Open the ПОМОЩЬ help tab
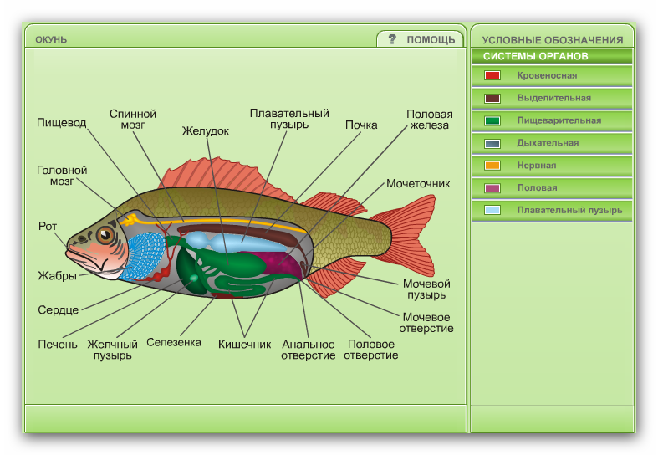The image size is (658, 455). (x=420, y=39)
